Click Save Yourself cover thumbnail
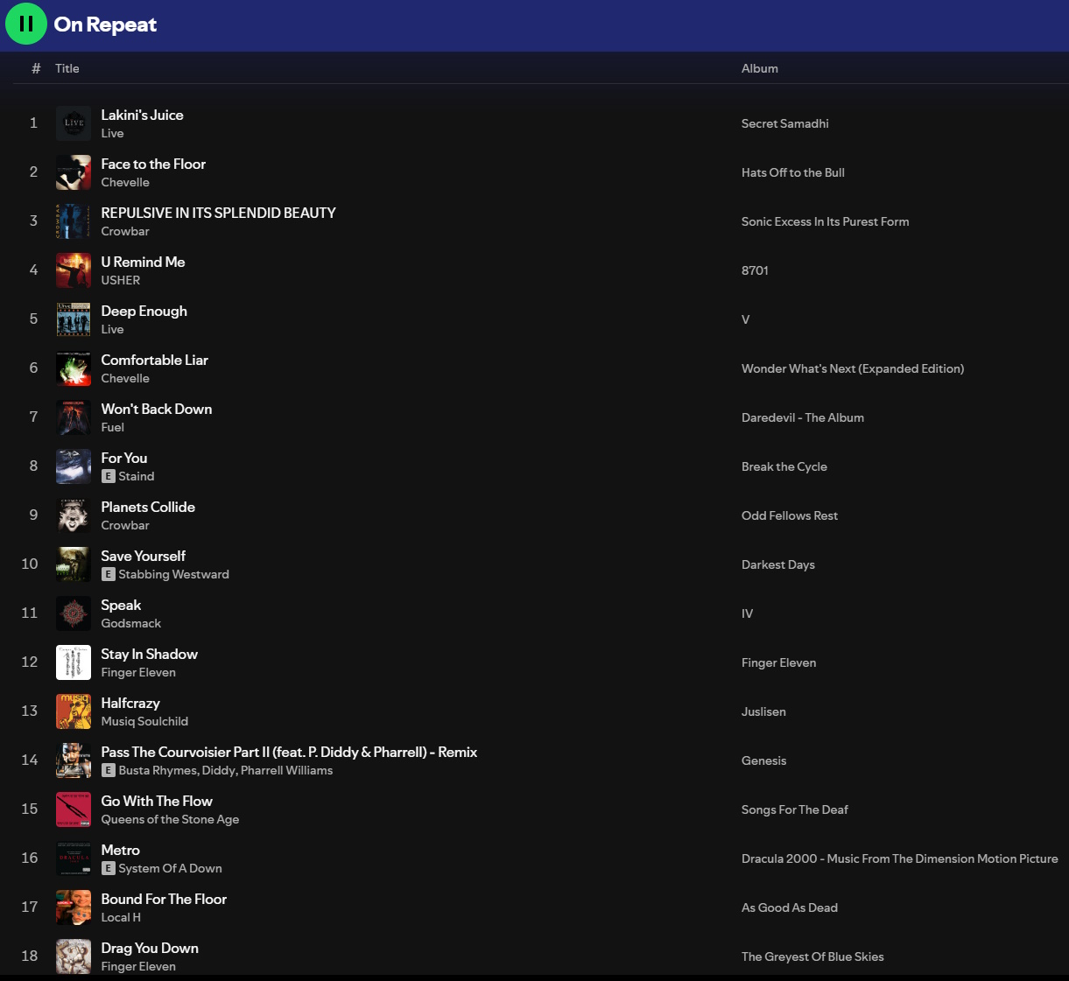This screenshot has height=981, width=1069. click(x=74, y=564)
